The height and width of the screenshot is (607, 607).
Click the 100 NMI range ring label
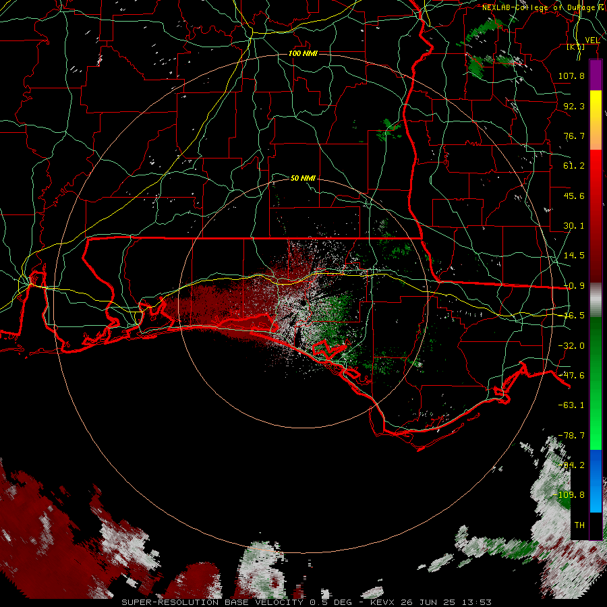[303, 53]
